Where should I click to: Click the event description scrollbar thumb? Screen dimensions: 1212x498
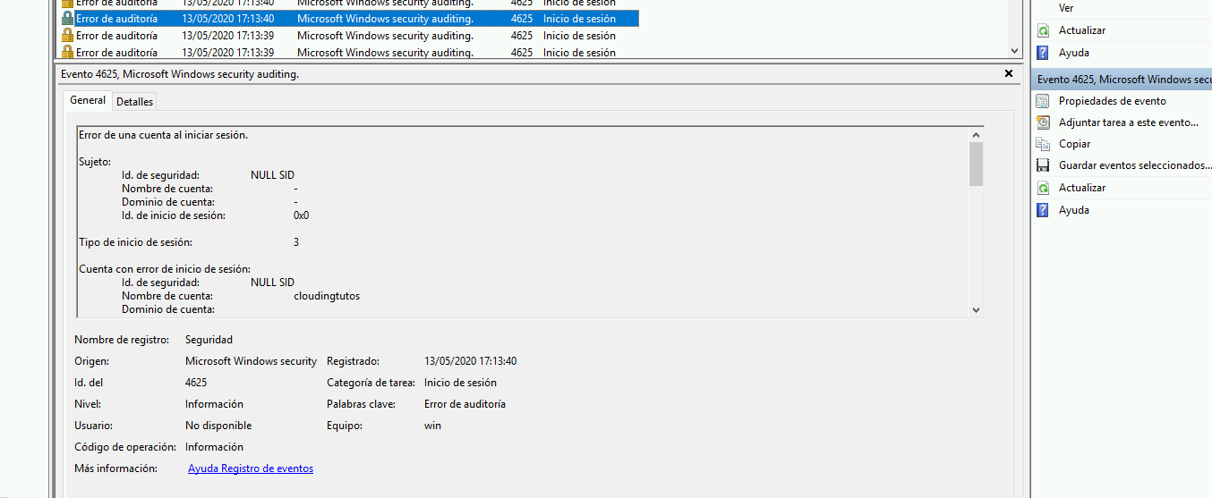click(976, 164)
